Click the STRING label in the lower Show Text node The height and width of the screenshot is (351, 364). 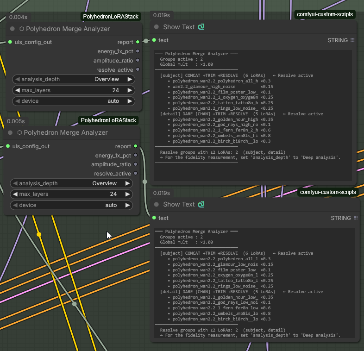pyautogui.click(x=341, y=218)
